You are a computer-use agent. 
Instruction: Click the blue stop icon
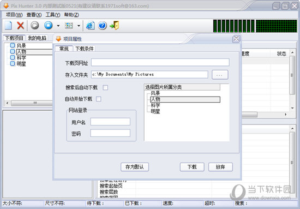click(x=49, y=25)
